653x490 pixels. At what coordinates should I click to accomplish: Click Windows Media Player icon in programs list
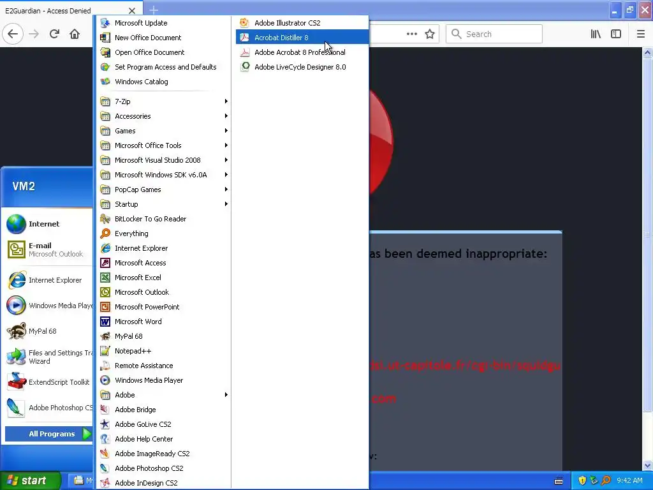click(105, 380)
